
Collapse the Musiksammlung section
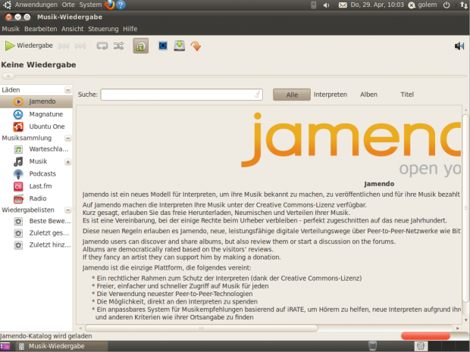coord(68,139)
